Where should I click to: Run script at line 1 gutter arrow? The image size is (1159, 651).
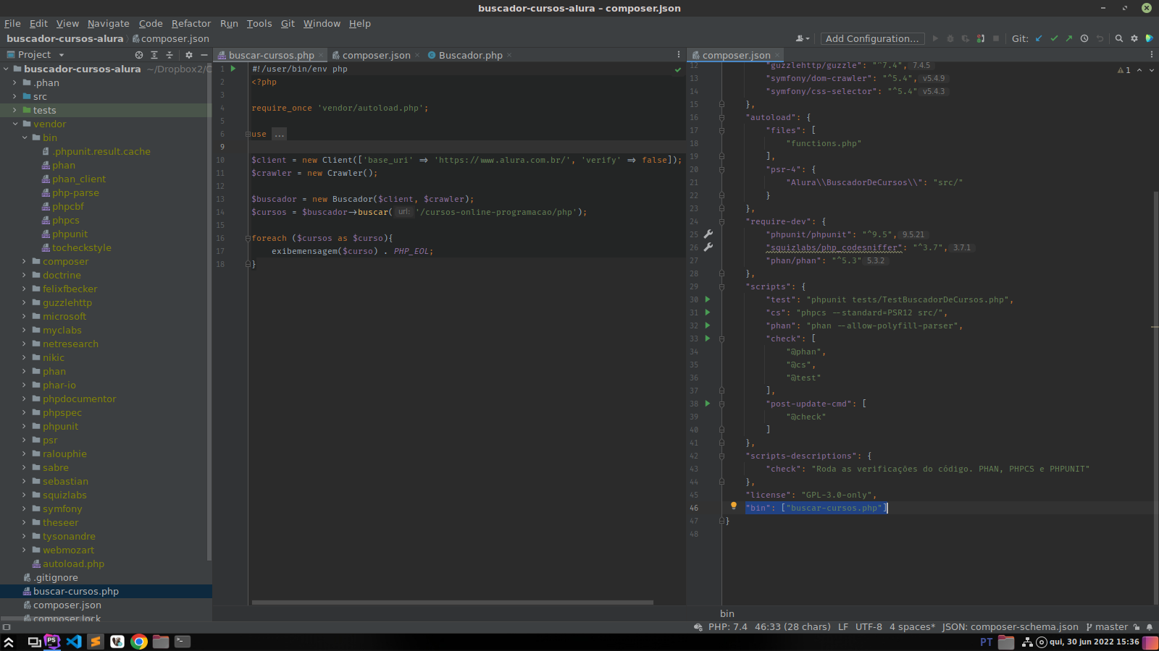coord(233,69)
